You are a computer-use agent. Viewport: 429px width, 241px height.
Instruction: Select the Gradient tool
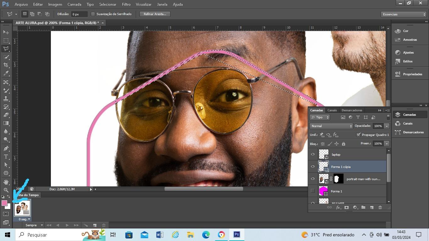(6, 123)
